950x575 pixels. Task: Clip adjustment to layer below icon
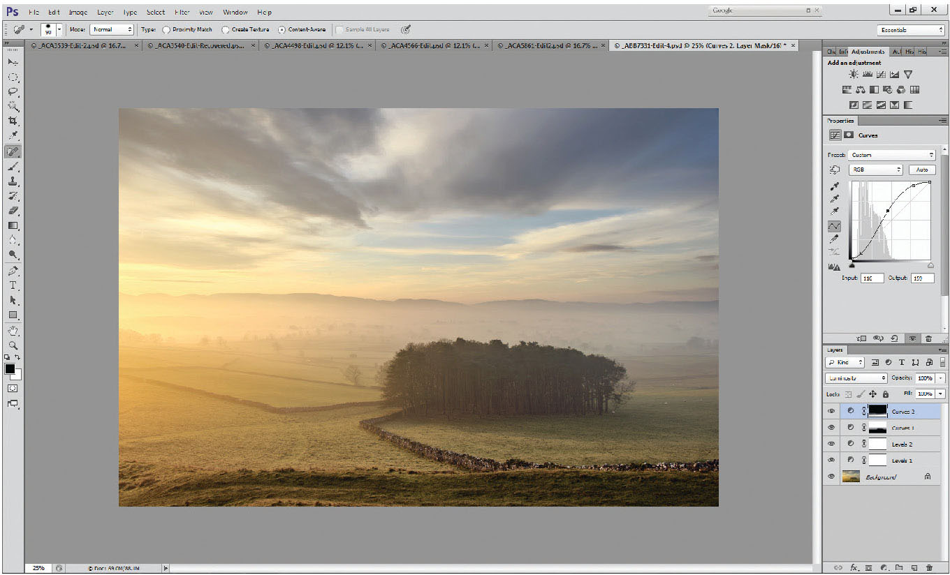click(861, 338)
